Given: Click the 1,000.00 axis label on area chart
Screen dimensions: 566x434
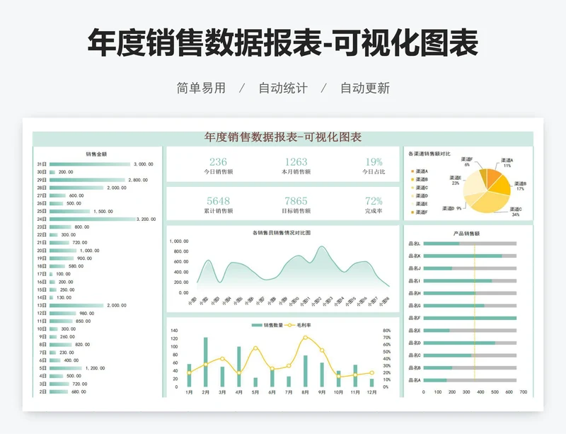Looking at the screenshot, I should [x=179, y=241].
